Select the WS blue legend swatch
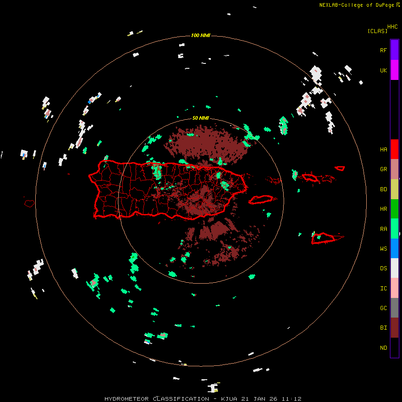Screen dimensions: 402x402 pos(394,248)
